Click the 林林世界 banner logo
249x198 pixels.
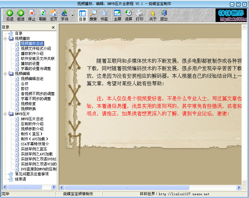pyautogui.click(x=231, y=15)
